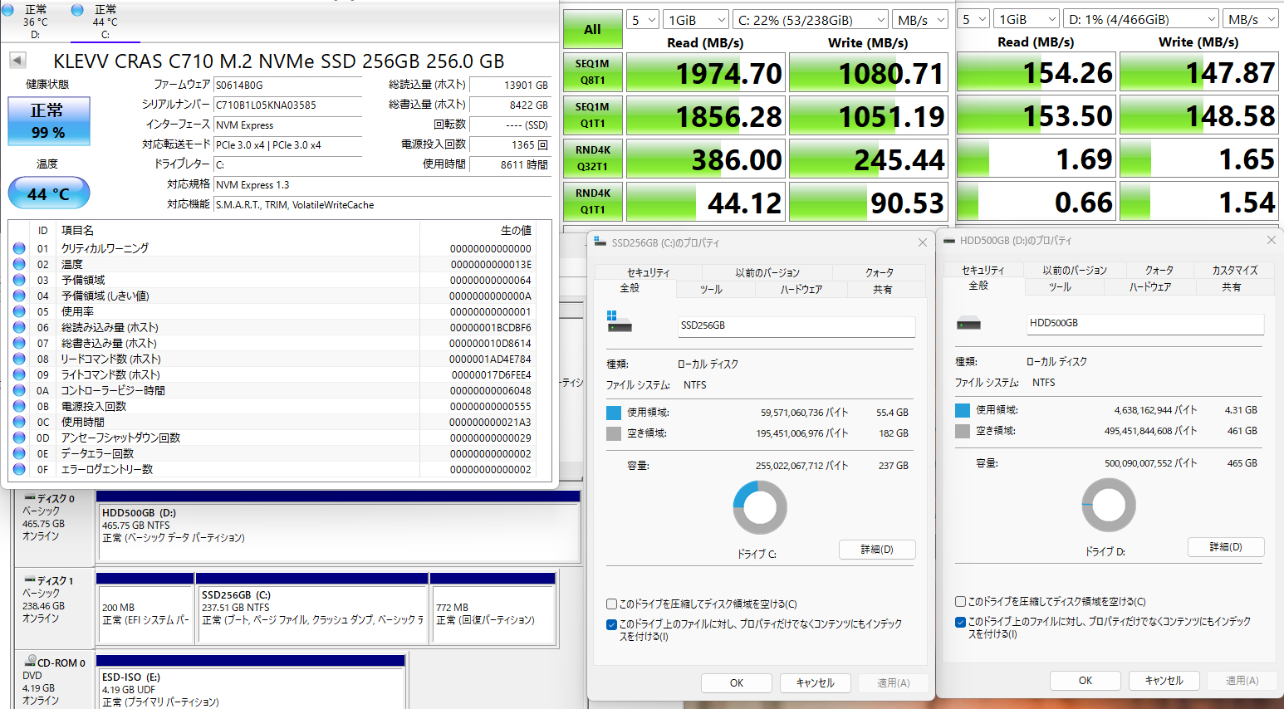
Task: Click the blue status orb for 温度 row
Action: point(19,264)
